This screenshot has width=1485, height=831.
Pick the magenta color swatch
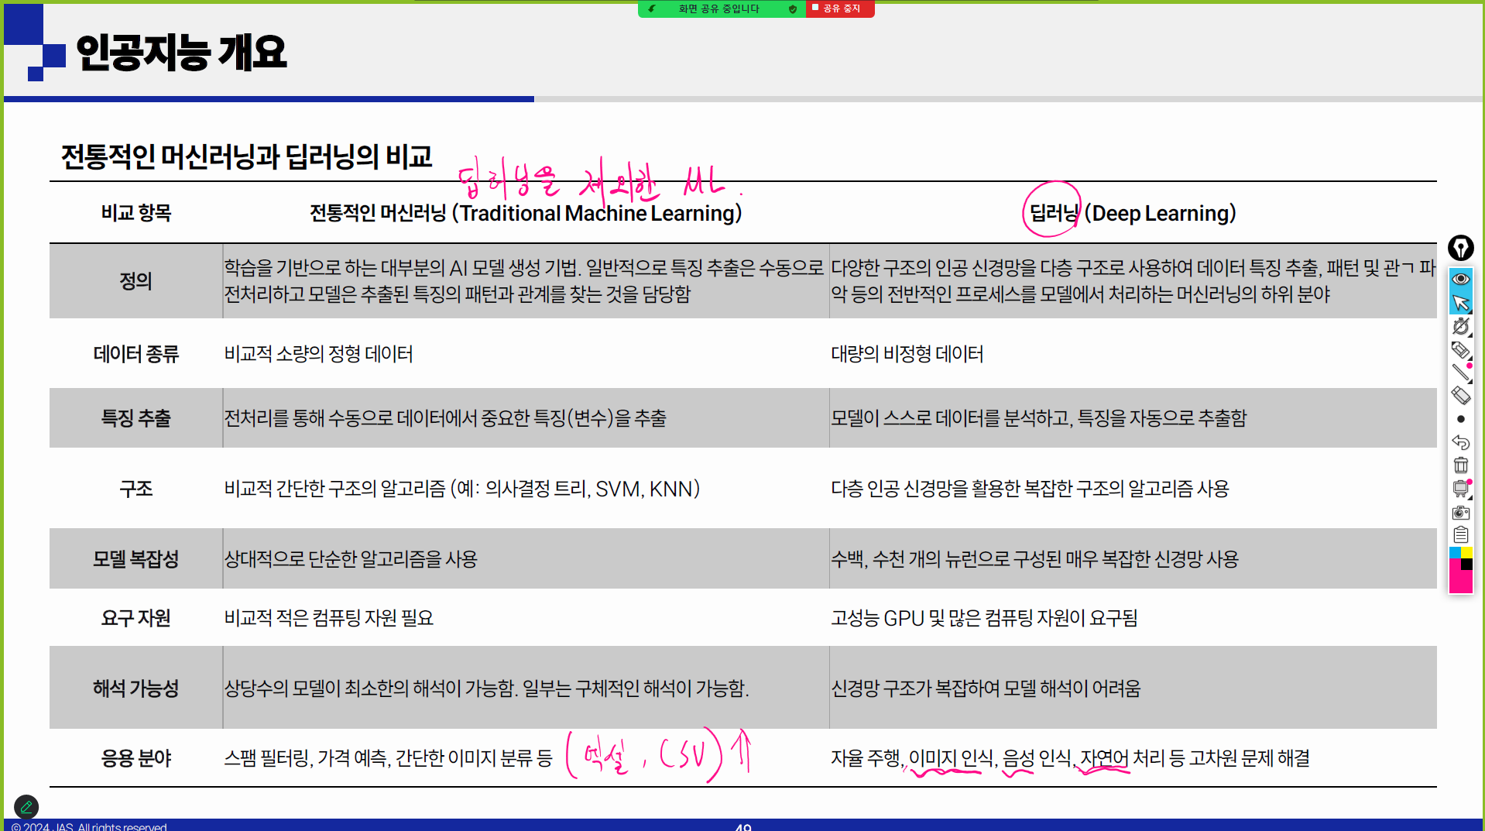[1459, 581]
